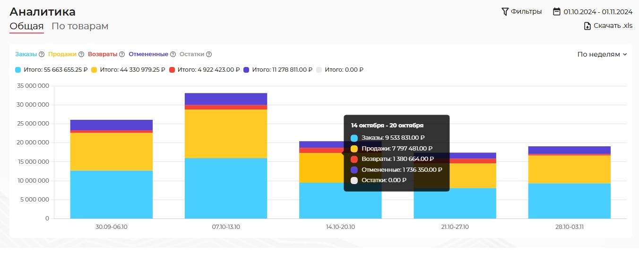Click the download file icon for .xls

click(x=587, y=26)
